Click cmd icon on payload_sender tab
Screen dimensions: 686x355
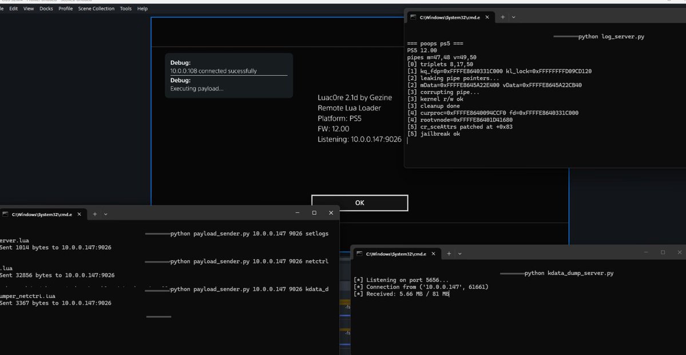(x=5, y=214)
